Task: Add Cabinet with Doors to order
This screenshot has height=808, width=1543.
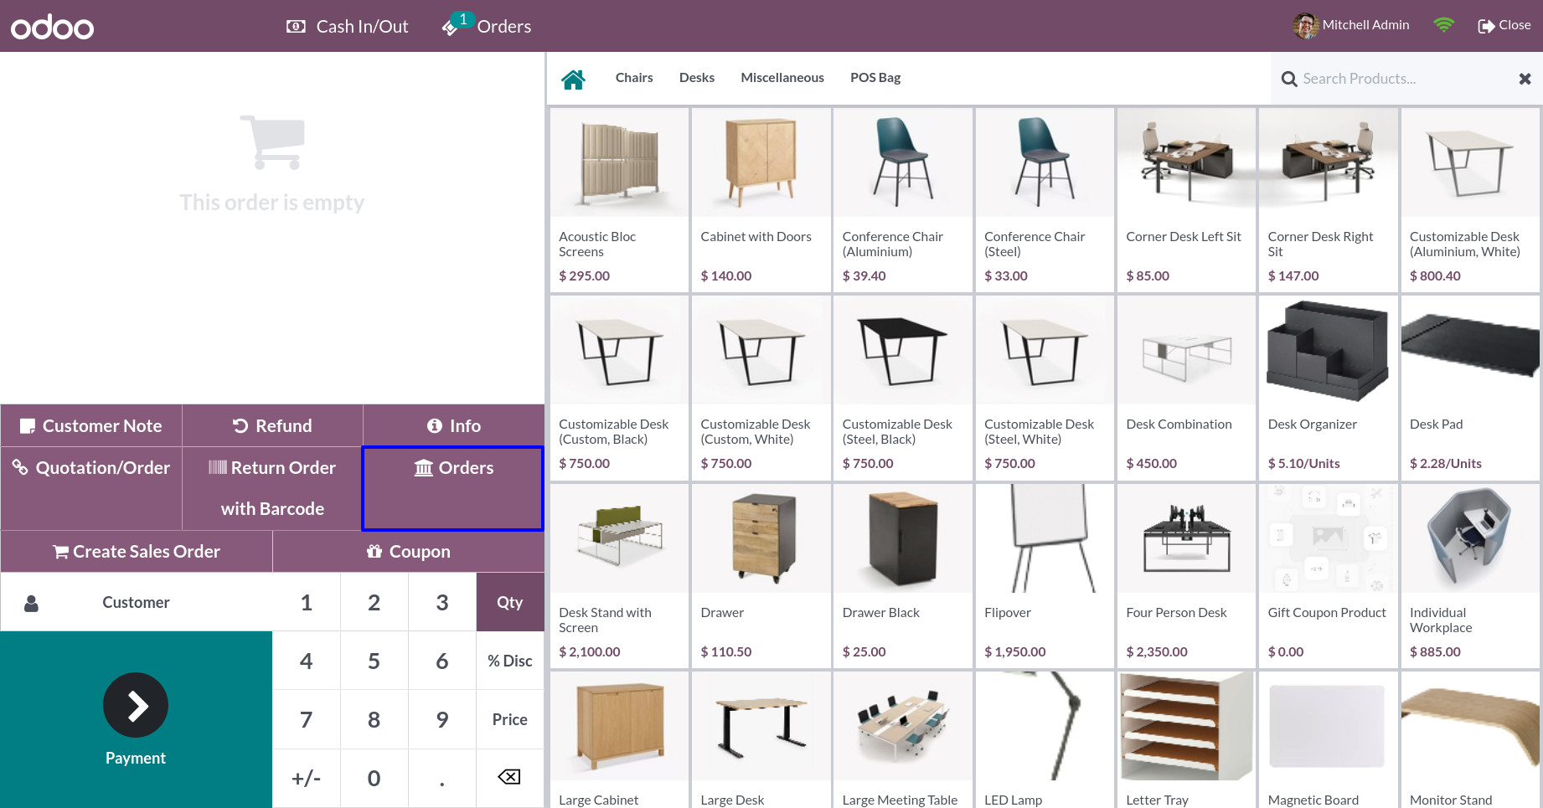Action: (x=761, y=200)
